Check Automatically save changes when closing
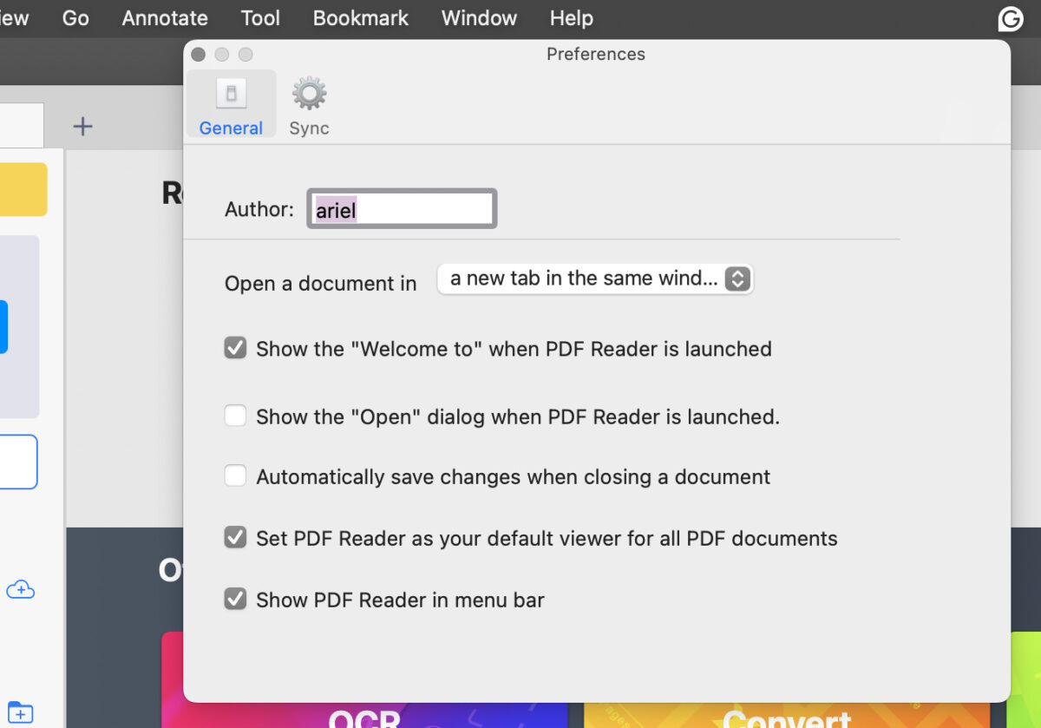Screen dimensions: 1041x728 click(x=235, y=475)
